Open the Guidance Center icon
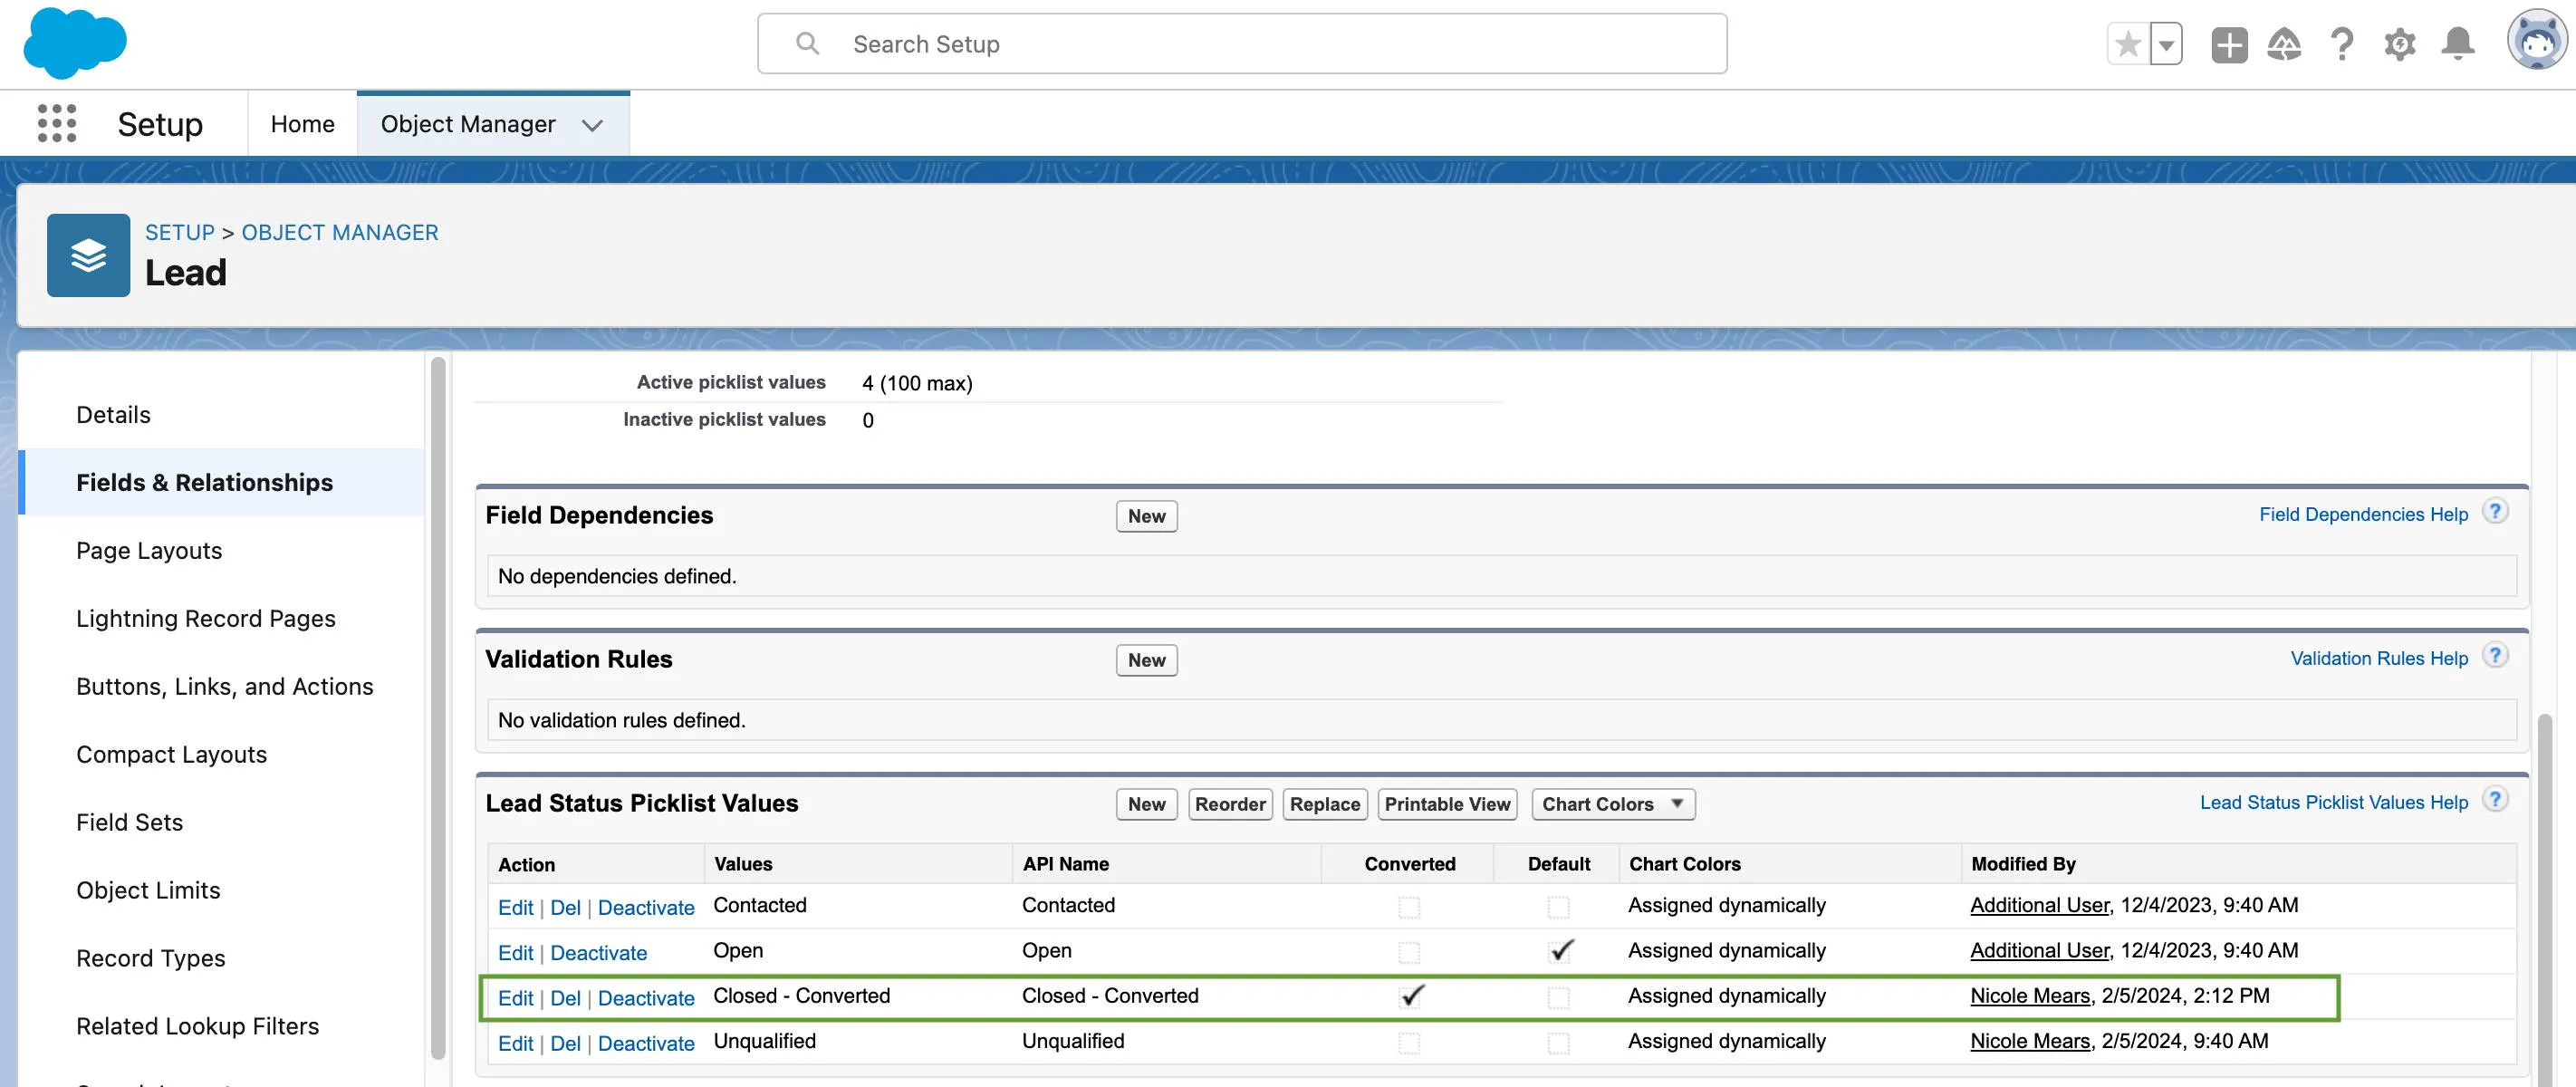Image resolution: width=2576 pixels, height=1087 pixels. pos(2285,44)
